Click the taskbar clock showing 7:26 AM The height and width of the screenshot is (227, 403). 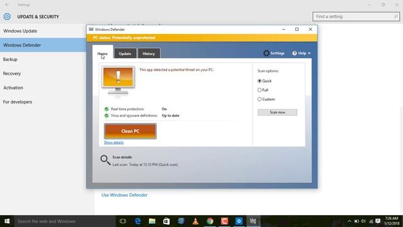click(392, 221)
